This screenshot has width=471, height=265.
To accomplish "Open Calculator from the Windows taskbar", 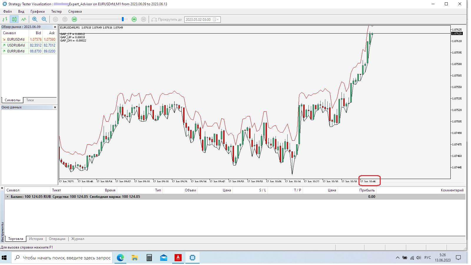I will (x=149, y=258).
